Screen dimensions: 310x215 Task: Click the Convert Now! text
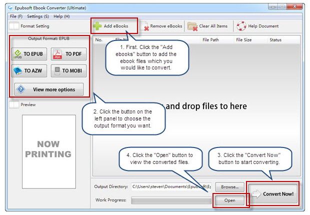(278, 194)
